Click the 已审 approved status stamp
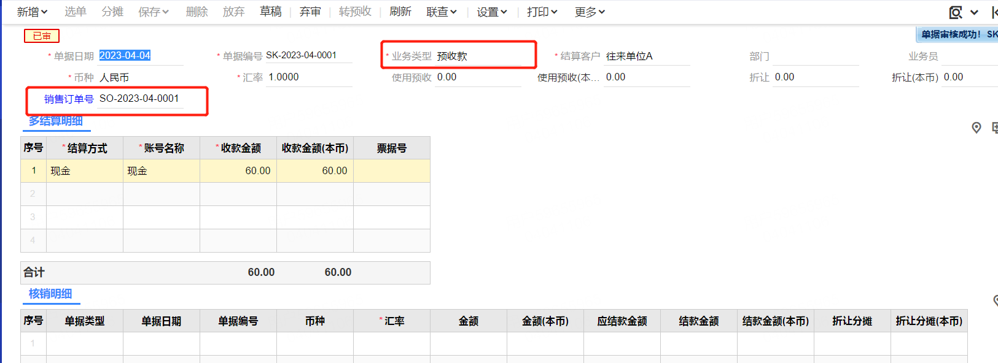The width and height of the screenshot is (998, 363). pyautogui.click(x=42, y=36)
